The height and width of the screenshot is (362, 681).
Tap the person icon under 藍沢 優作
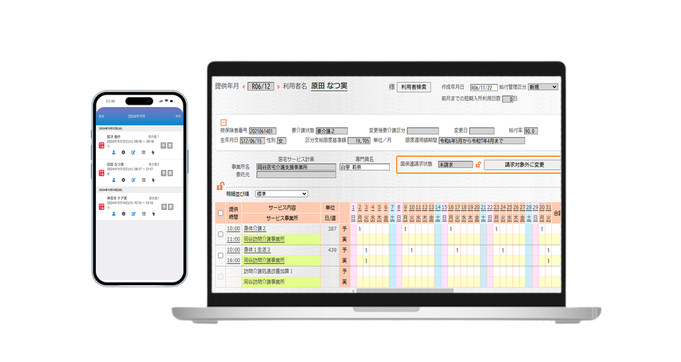(114, 152)
